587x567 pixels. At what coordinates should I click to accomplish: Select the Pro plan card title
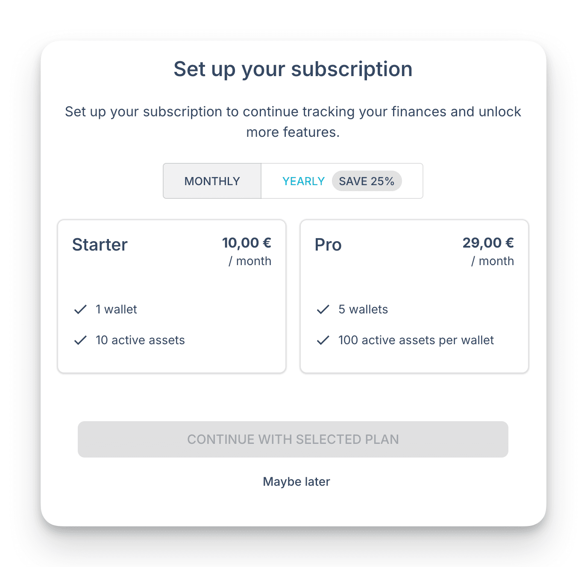pyautogui.click(x=328, y=245)
